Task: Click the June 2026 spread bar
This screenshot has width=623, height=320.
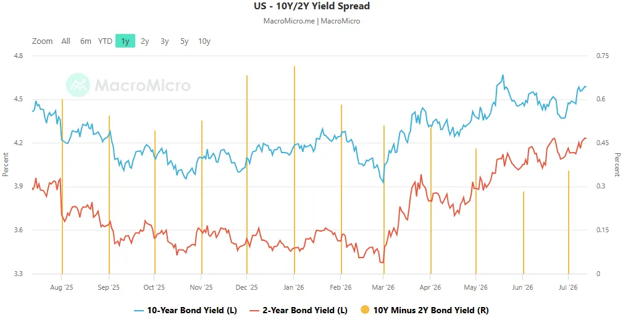Action: pos(524,232)
